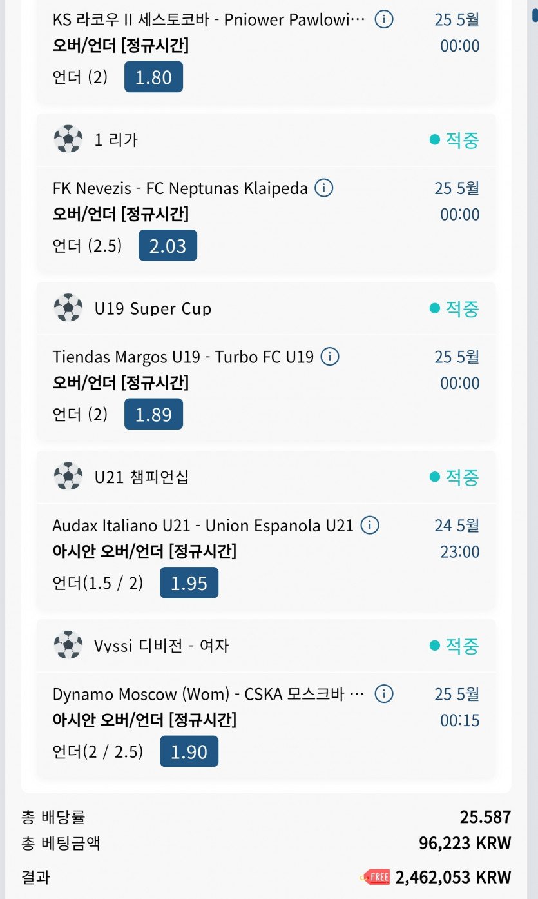Click the 2.03 odds button
538x899 pixels.
click(168, 246)
